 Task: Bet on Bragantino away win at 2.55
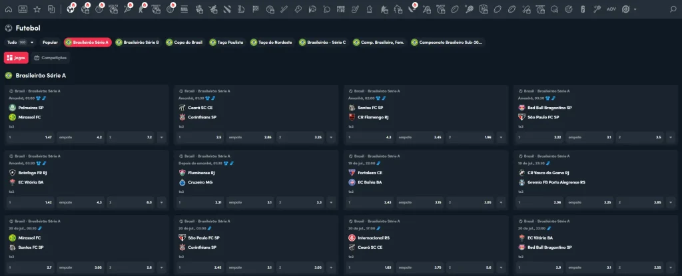(641, 268)
